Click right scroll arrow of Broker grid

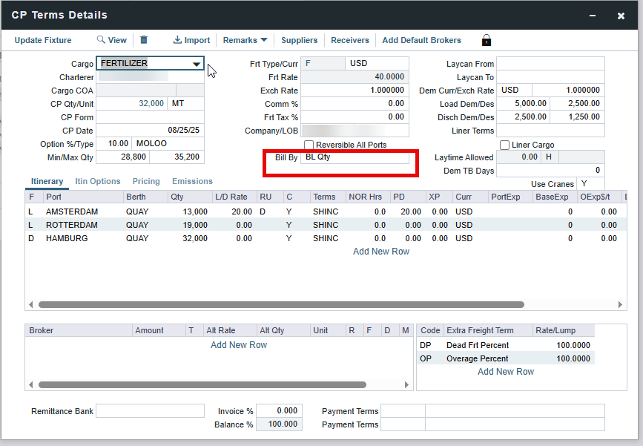point(406,384)
